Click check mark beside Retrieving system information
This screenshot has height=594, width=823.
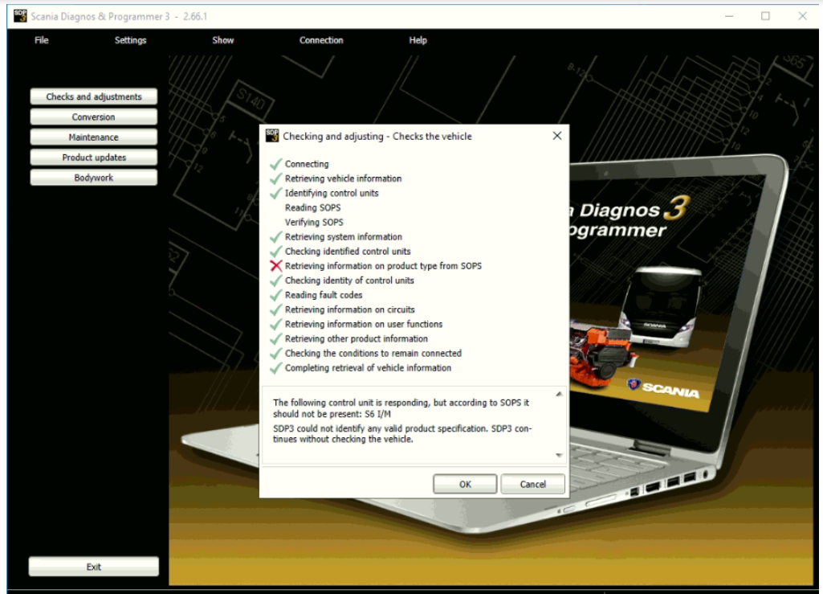coord(276,237)
